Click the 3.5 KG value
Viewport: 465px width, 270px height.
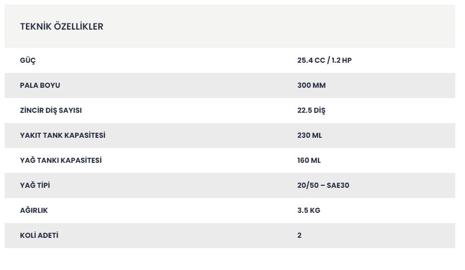(x=308, y=210)
